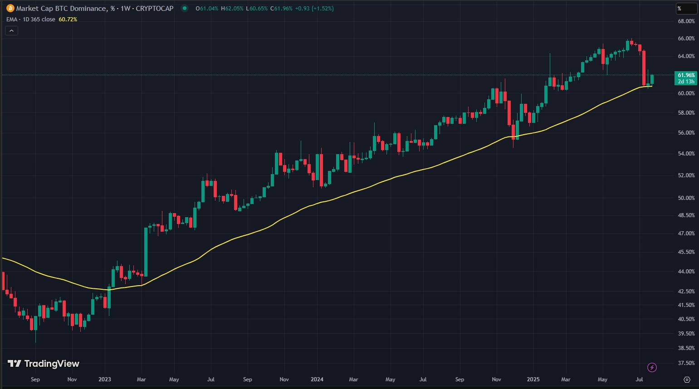Click the 64.00% price axis label
Viewport: 699px width, 389px height.
686,56
